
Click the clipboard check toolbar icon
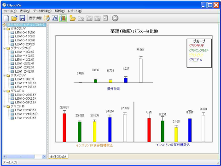pyautogui.click(x=105, y=18)
